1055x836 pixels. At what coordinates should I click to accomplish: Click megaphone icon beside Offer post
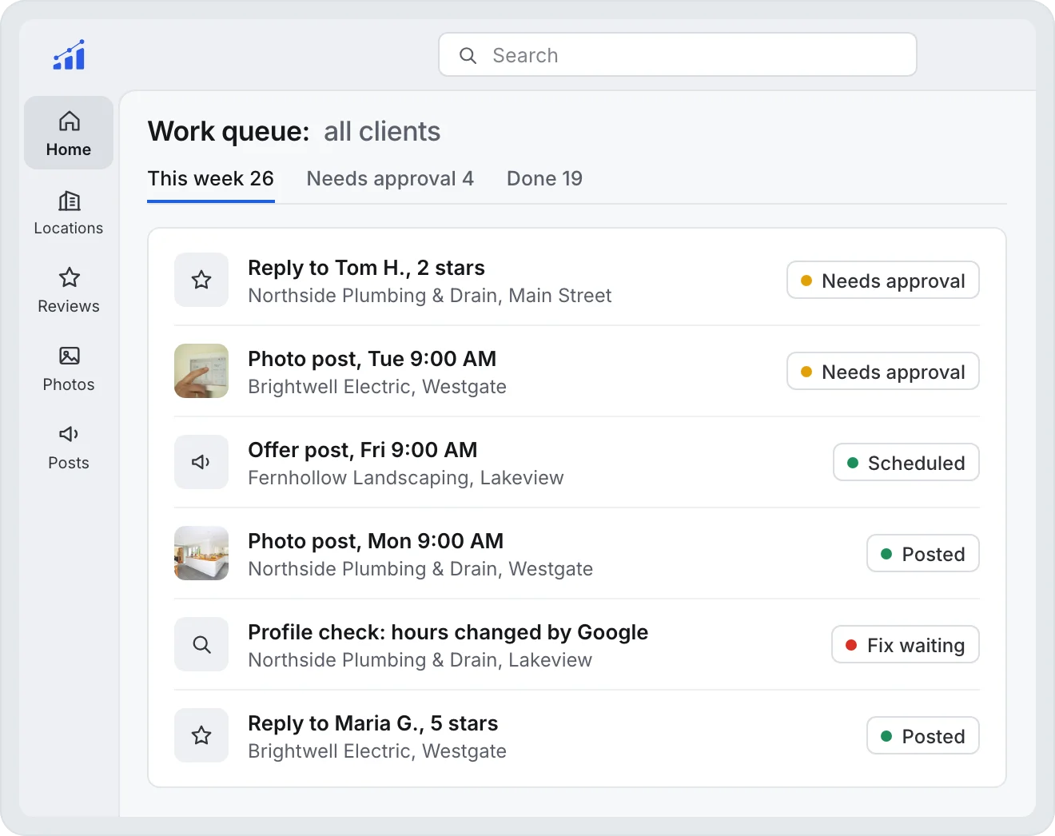201,462
